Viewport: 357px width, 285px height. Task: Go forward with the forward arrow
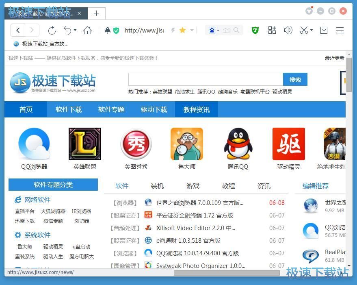pyautogui.click(x=32, y=30)
